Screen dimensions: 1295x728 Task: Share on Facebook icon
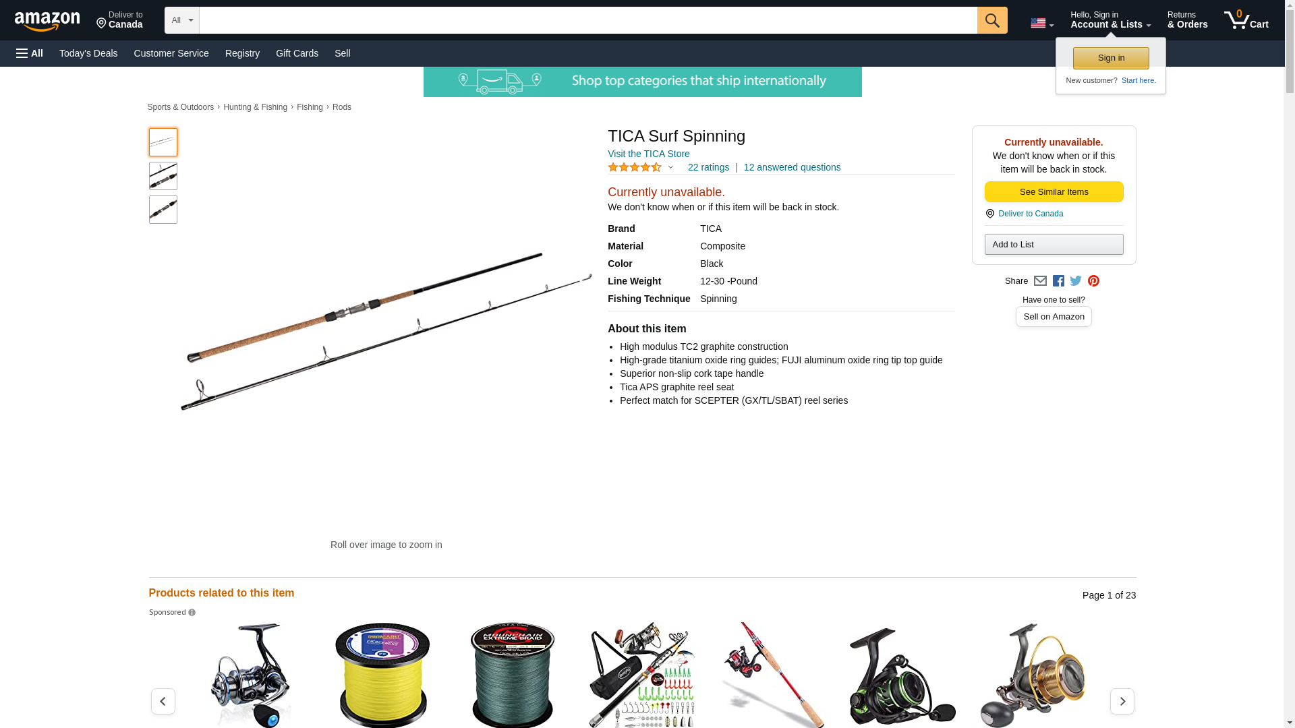[1058, 281]
